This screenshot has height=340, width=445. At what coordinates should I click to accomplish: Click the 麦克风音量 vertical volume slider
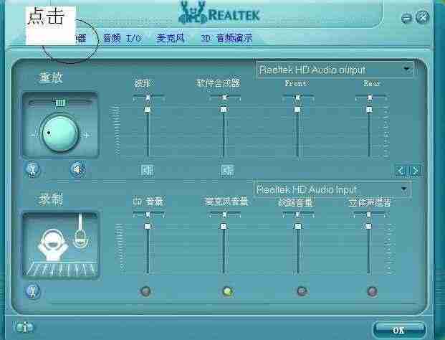coord(224,248)
